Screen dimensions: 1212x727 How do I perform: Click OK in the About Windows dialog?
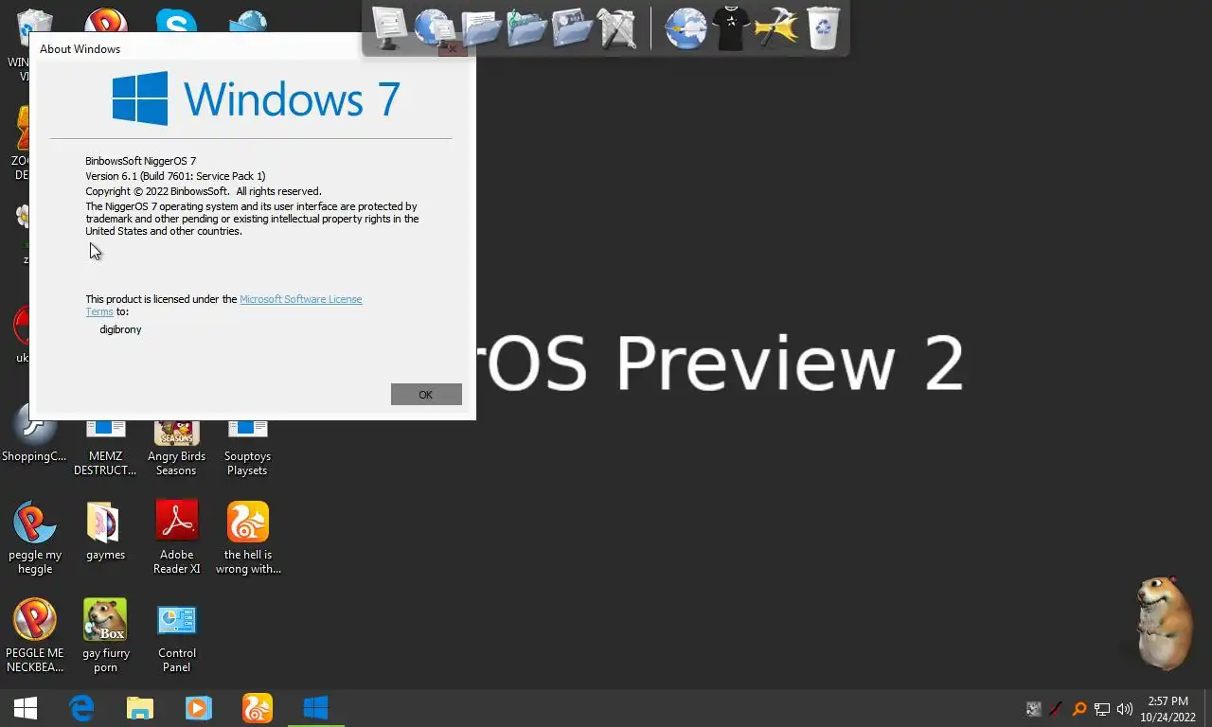tap(426, 395)
